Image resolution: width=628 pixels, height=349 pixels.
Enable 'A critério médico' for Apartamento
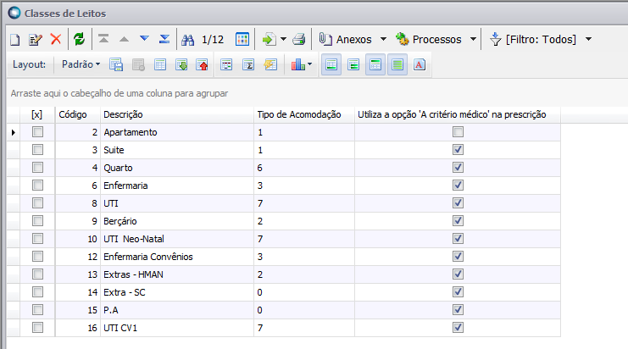tap(458, 131)
